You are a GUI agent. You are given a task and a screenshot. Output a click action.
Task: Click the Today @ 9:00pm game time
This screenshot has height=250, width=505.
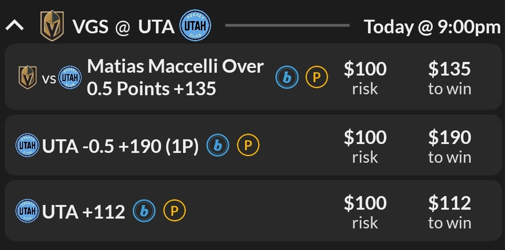[432, 27]
